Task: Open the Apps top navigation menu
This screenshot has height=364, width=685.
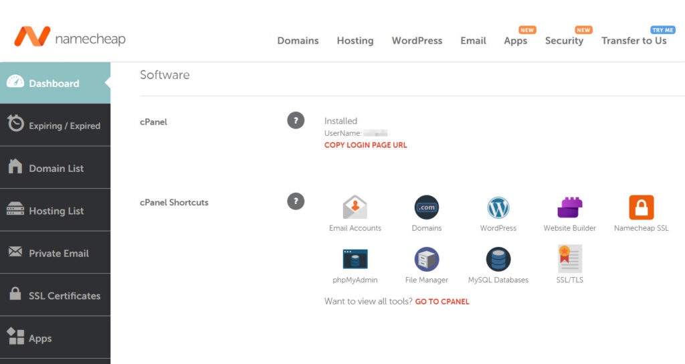Action: [516, 41]
